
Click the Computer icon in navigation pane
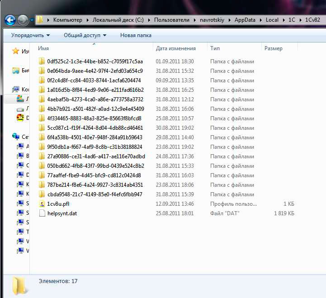(x=16, y=90)
